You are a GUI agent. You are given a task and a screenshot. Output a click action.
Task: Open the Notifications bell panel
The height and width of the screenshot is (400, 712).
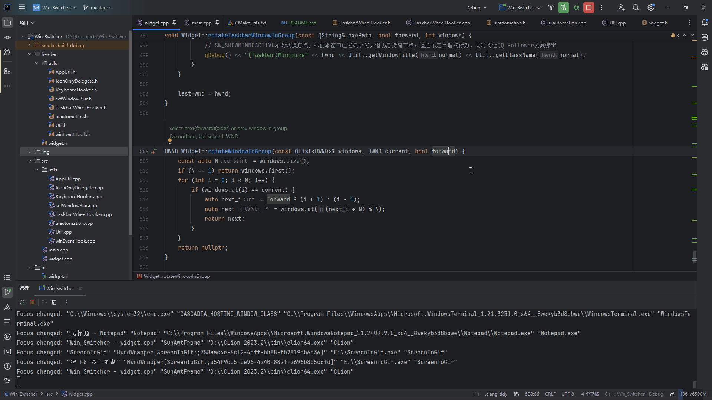(705, 23)
